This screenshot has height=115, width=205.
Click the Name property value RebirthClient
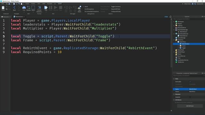tap(193, 89)
